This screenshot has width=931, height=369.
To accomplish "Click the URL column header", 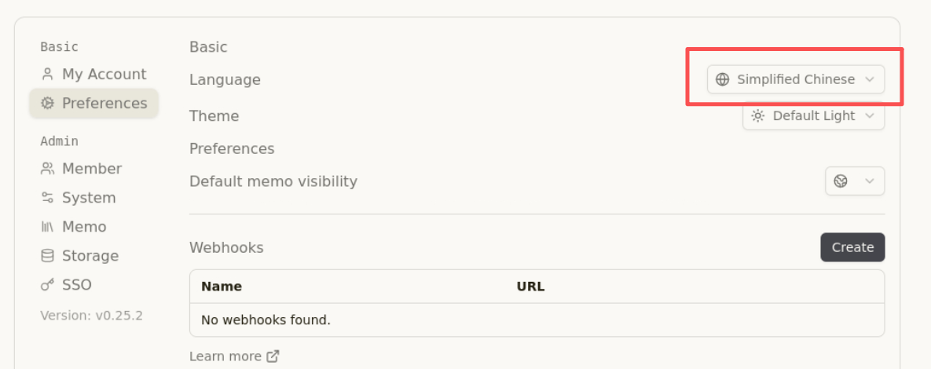I will [x=530, y=287].
